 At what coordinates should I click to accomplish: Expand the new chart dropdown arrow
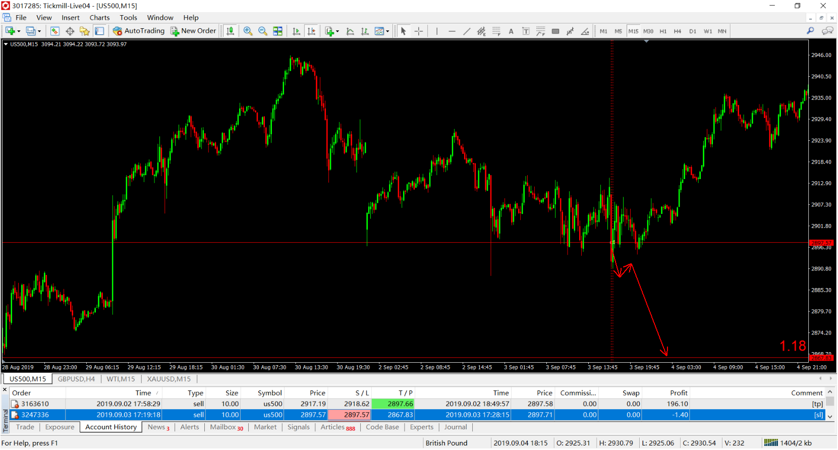19,32
